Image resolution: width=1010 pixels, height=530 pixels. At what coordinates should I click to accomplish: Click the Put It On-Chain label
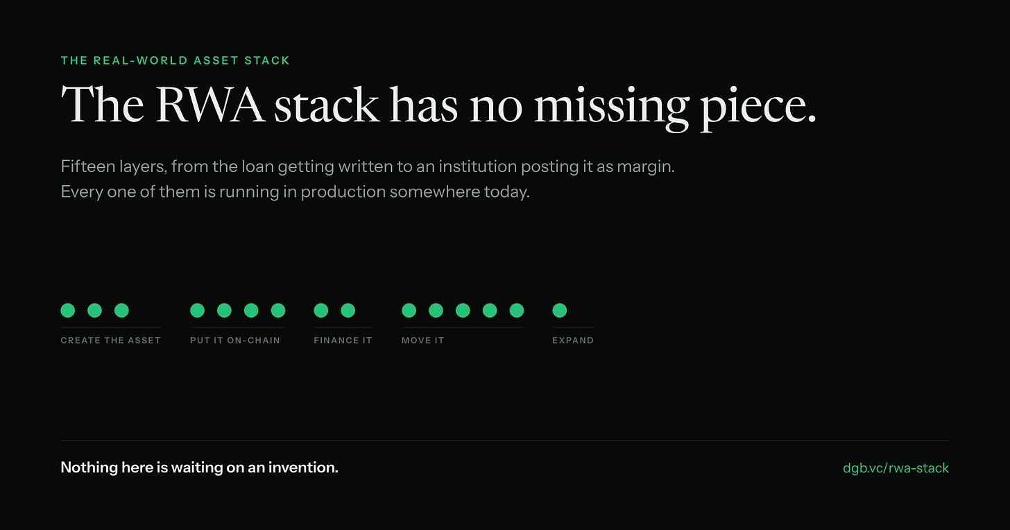(235, 340)
